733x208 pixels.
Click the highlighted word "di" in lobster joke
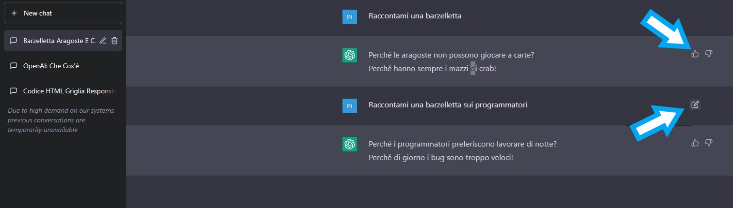point(473,69)
